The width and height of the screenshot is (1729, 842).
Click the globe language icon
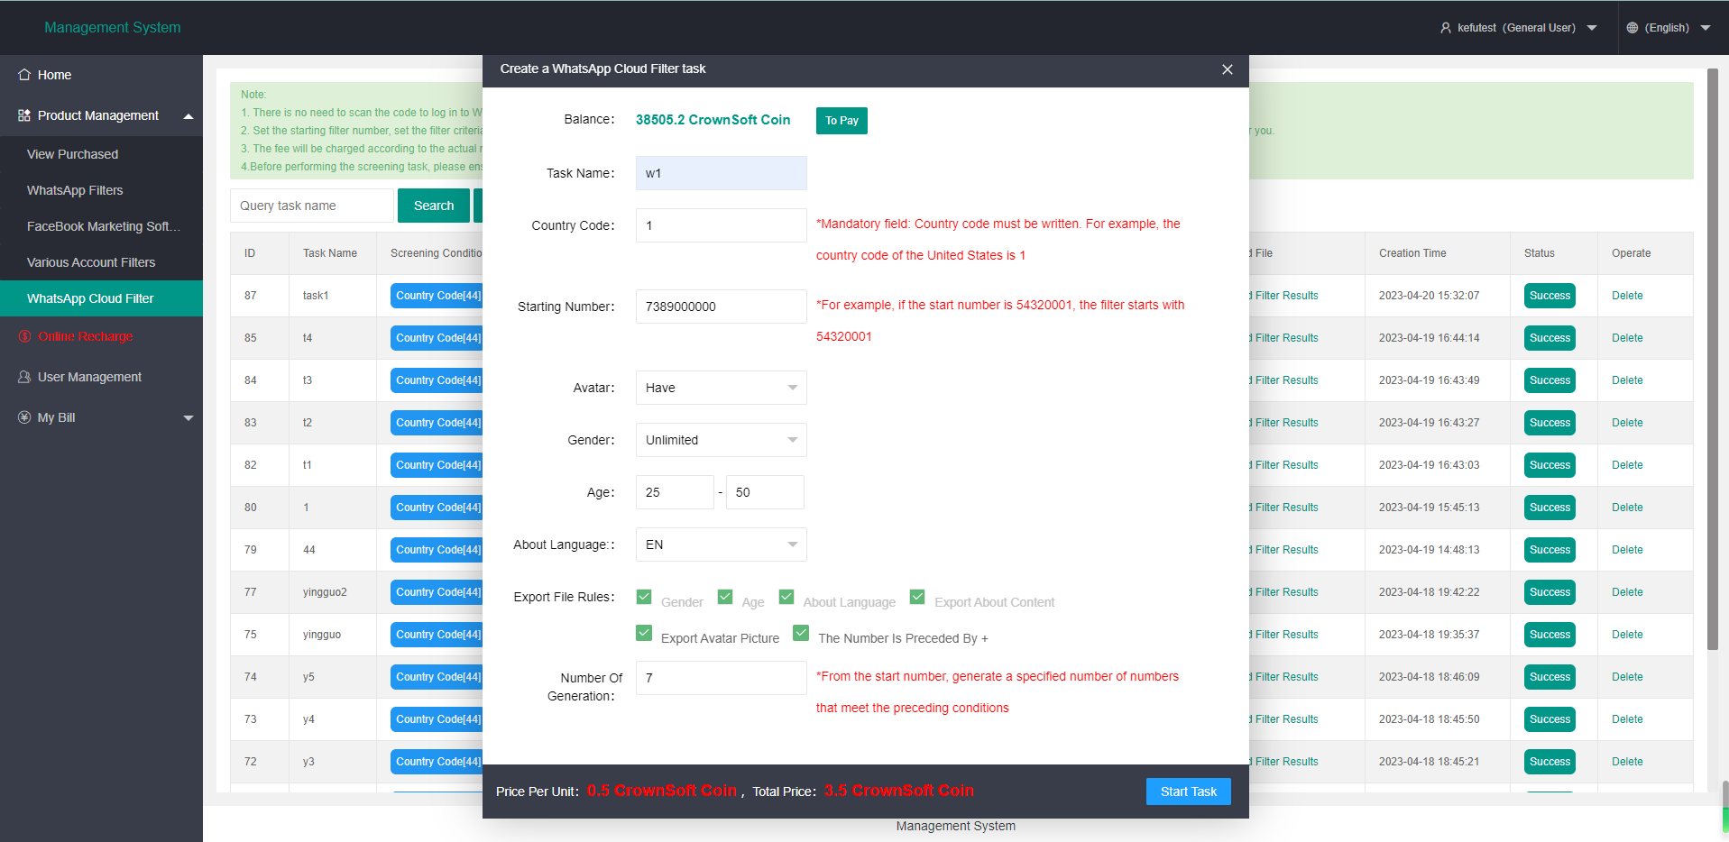click(x=1632, y=28)
